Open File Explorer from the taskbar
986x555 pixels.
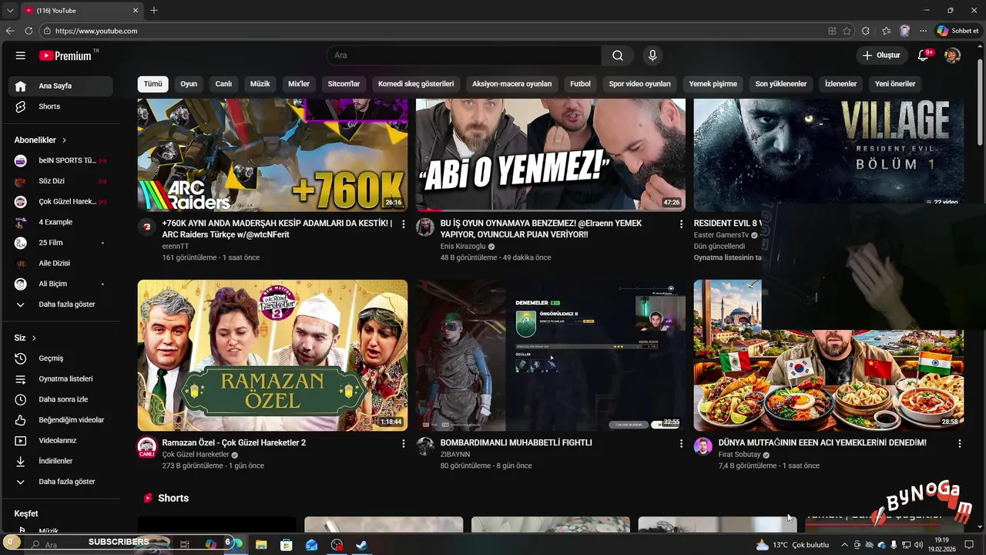pyautogui.click(x=260, y=544)
